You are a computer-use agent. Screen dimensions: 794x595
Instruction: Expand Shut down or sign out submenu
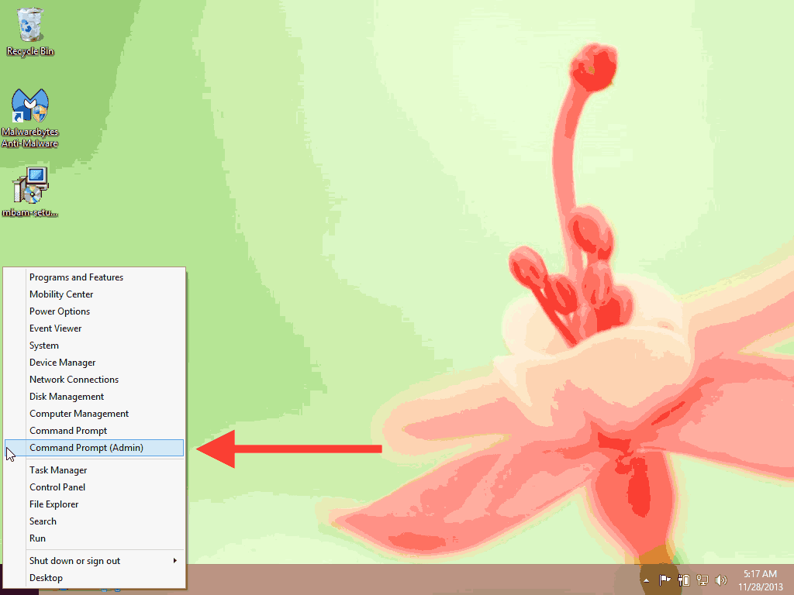click(94, 561)
